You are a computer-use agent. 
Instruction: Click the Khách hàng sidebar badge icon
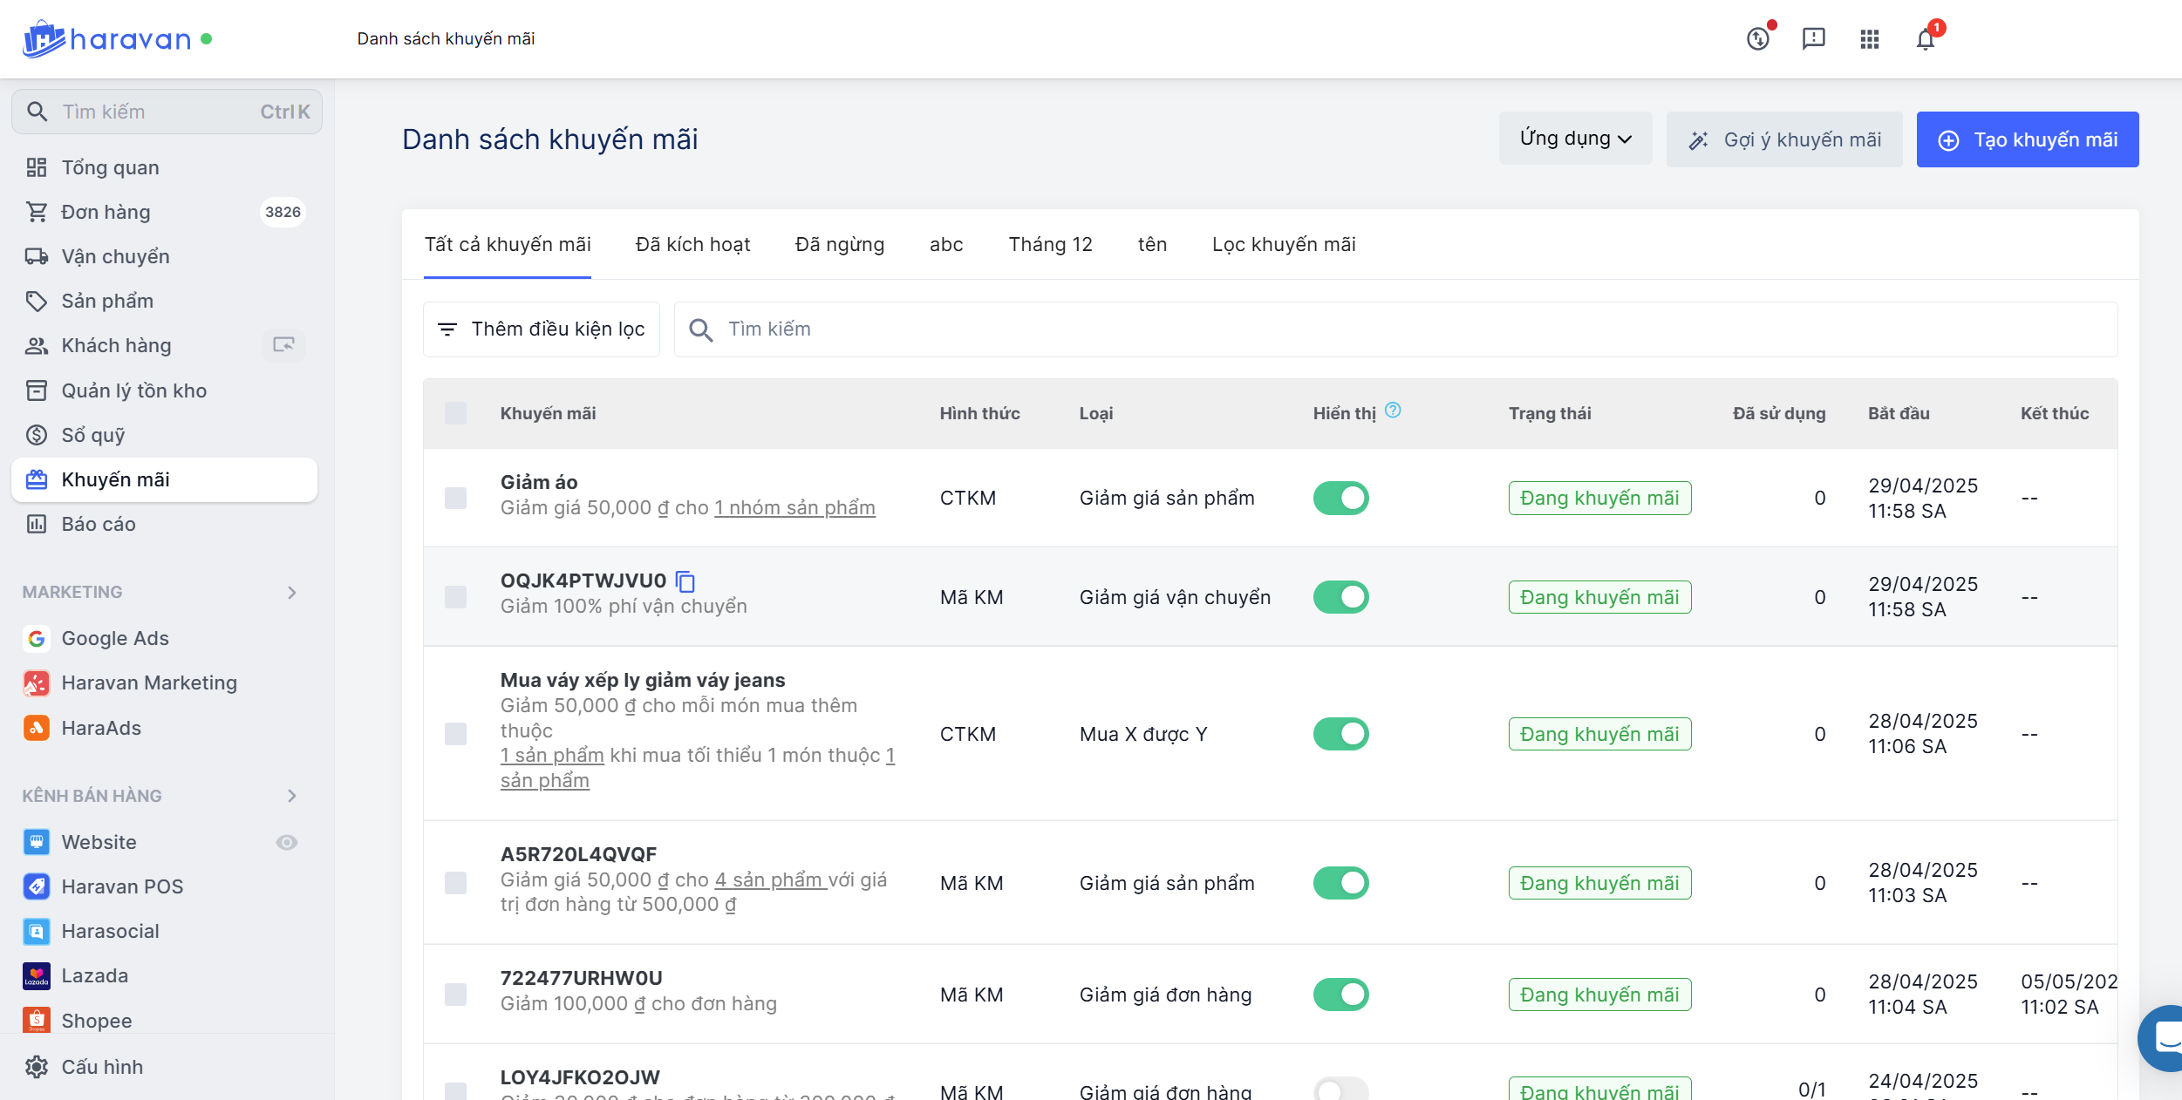283,345
